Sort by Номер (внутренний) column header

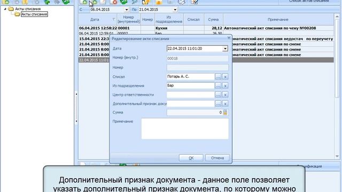(129, 19)
